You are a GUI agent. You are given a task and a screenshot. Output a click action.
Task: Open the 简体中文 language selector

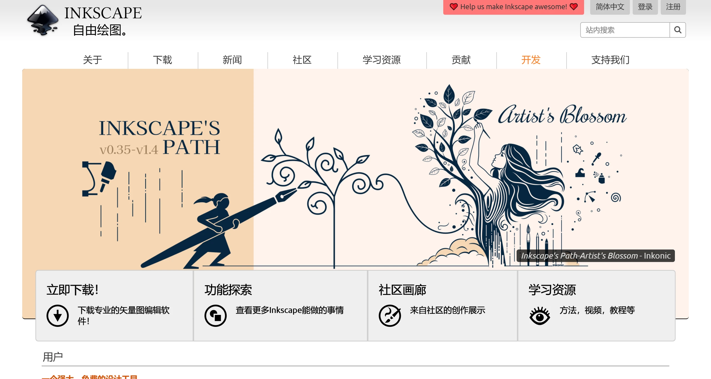click(x=610, y=7)
